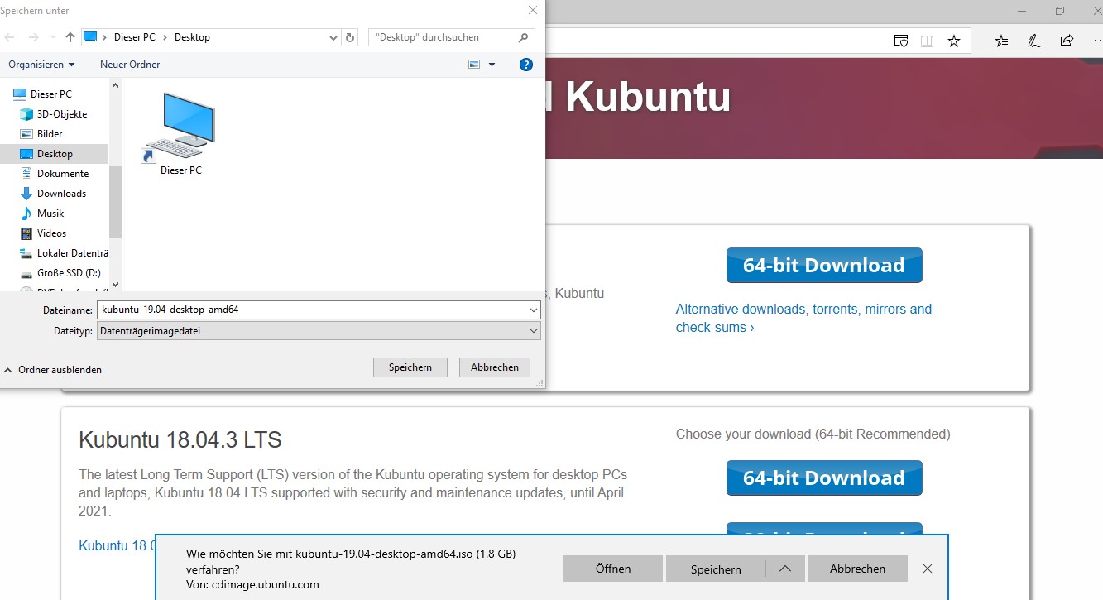The image size is (1103, 600).
Task: Select Lokaler Datenträger drive in sidebar
Action: click(72, 253)
